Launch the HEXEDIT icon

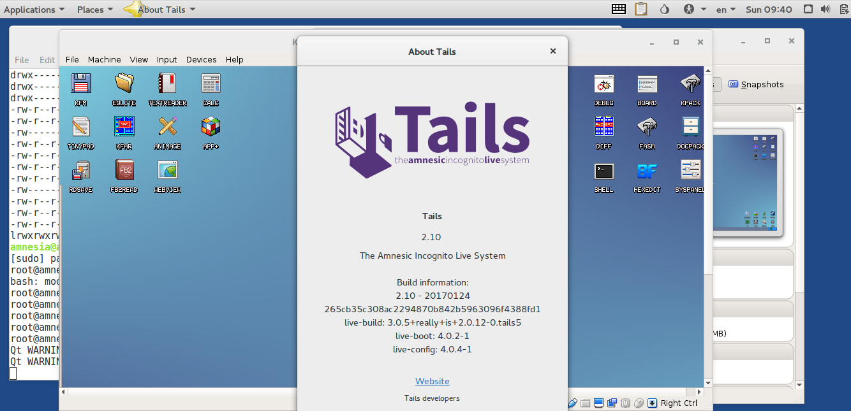[x=647, y=172]
